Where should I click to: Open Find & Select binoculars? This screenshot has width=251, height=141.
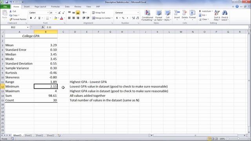coord(225,15)
